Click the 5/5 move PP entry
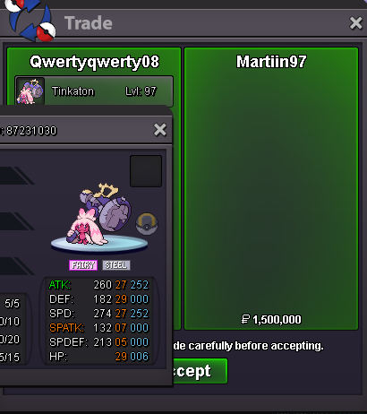 tap(12, 304)
